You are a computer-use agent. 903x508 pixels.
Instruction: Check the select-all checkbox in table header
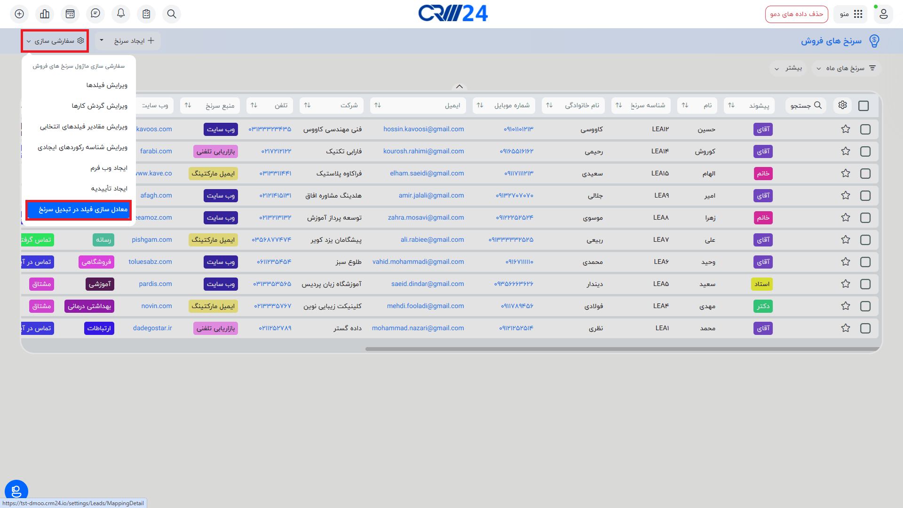(863, 106)
